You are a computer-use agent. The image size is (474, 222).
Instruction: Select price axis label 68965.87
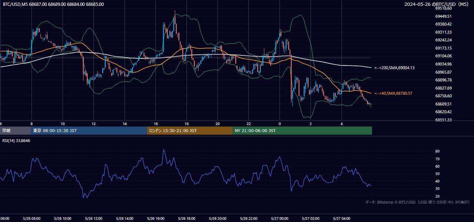pos(443,72)
